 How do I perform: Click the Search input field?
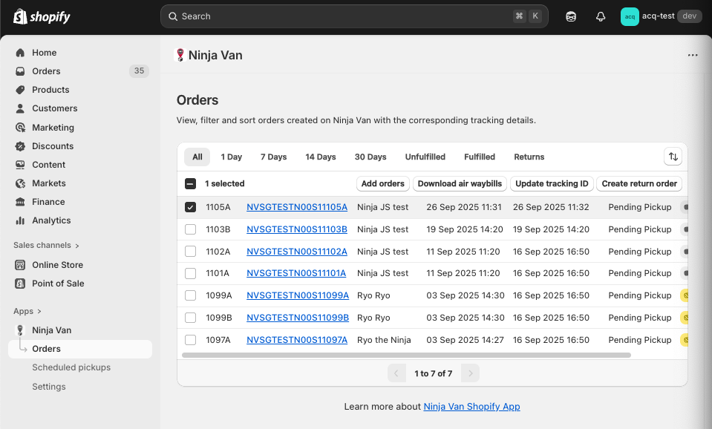pos(342,16)
